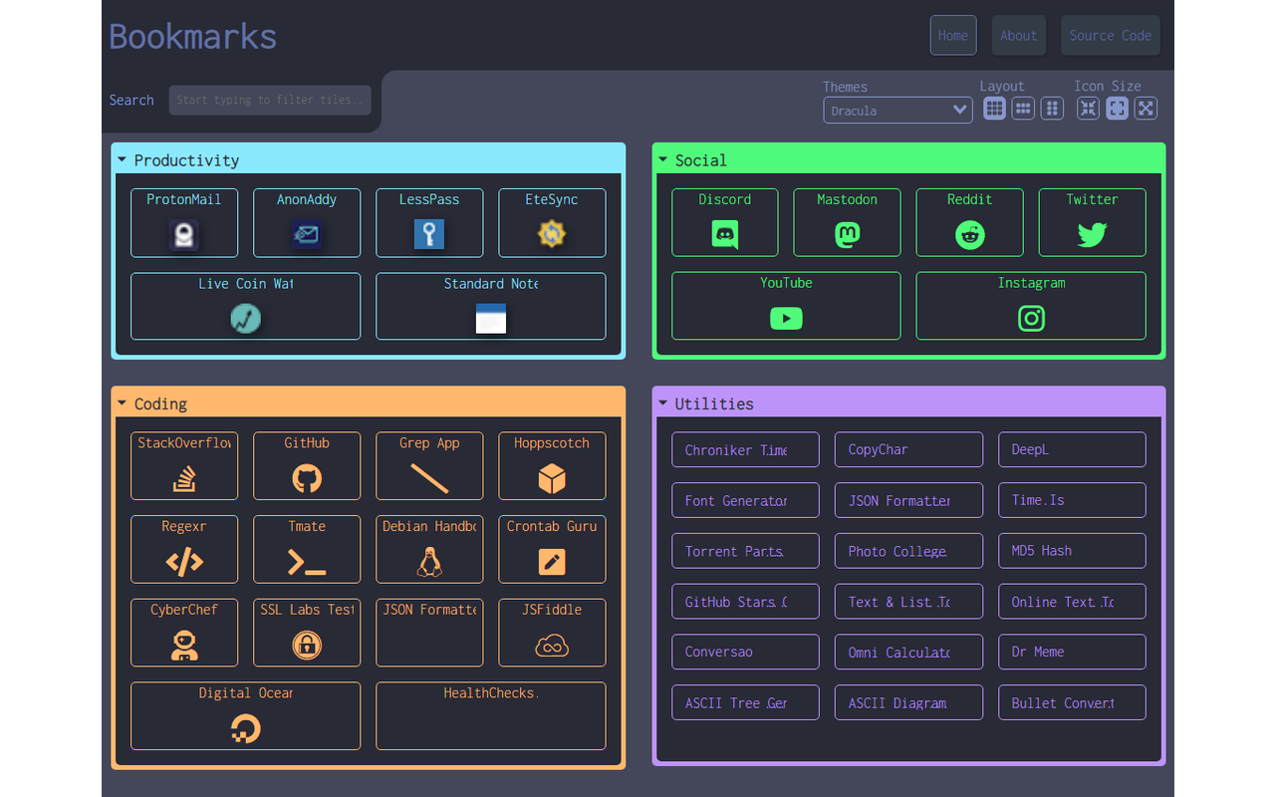This screenshot has width=1275, height=797.
Task: Open the Torrent Parts tile
Action: point(745,551)
